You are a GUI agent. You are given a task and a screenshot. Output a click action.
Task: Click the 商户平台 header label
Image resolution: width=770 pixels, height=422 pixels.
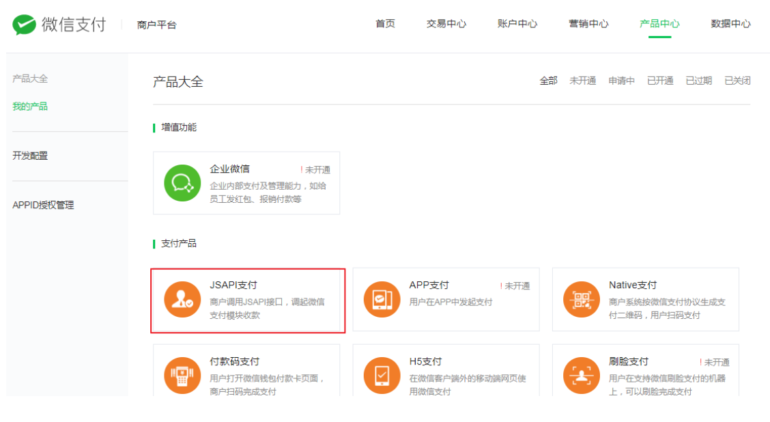pos(156,25)
